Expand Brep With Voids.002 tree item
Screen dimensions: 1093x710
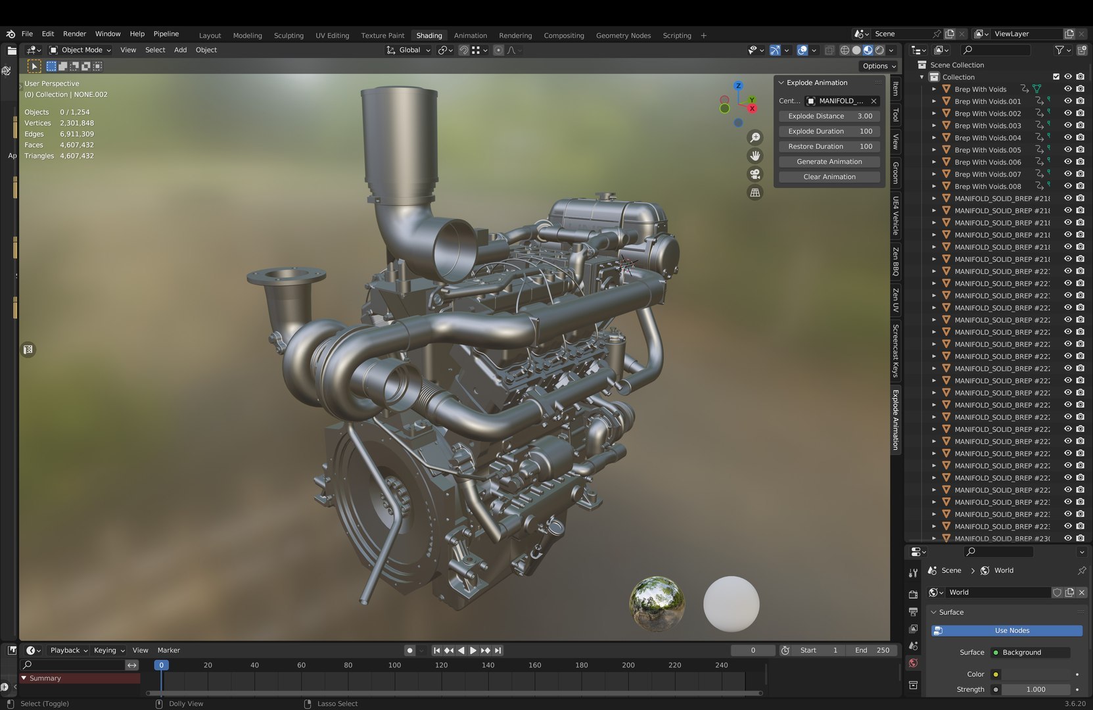pos(934,114)
